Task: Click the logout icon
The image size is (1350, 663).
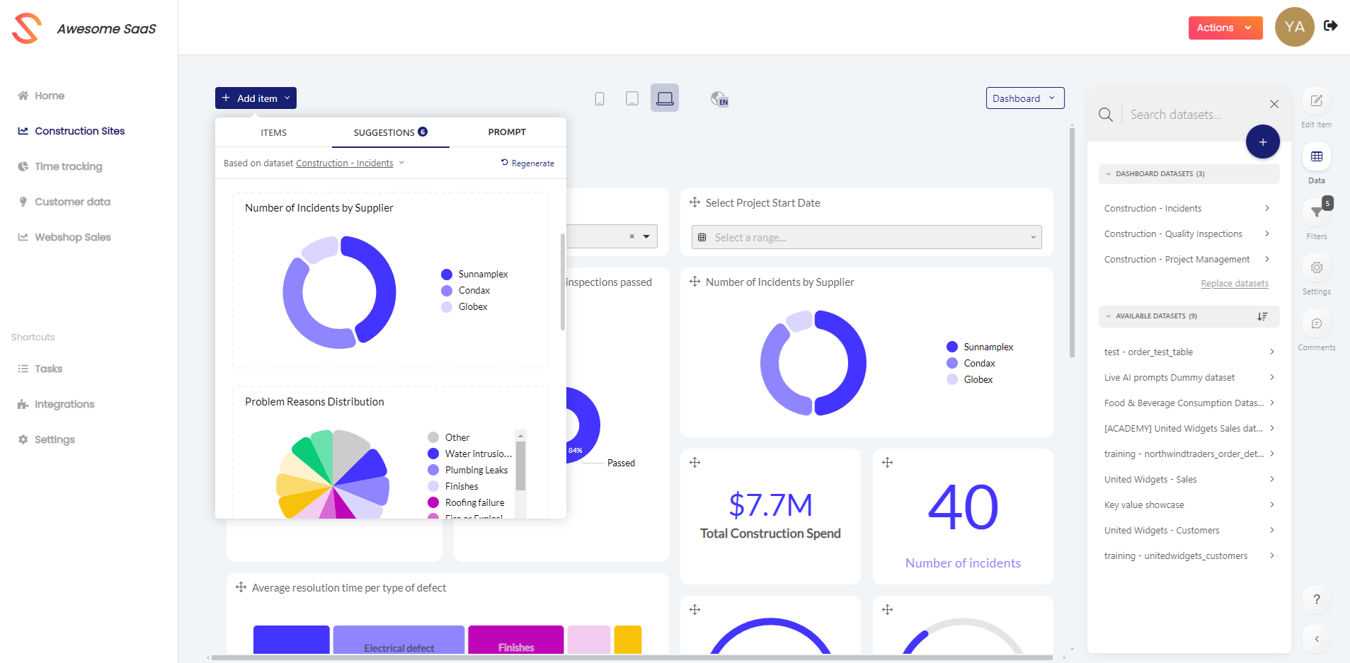Action: (x=1331, y=26)
